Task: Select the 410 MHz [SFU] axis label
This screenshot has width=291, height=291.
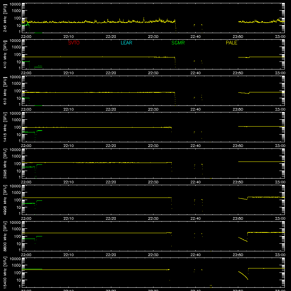Action: click(5, 54)
